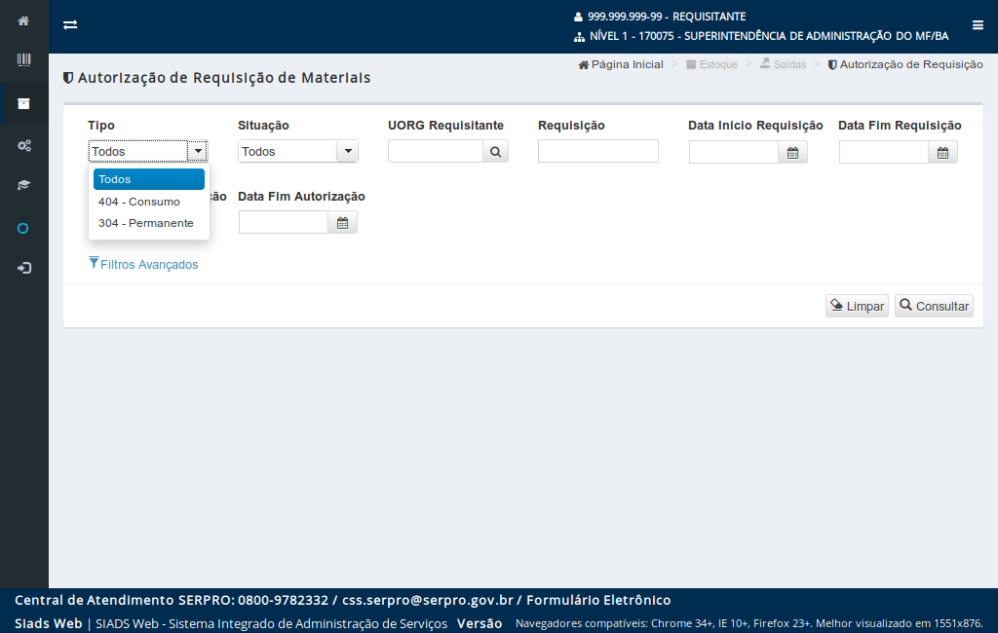Choose 304 - Permanente option
The height and width of the screenshot is (633, 998).
tap(149, 223)
